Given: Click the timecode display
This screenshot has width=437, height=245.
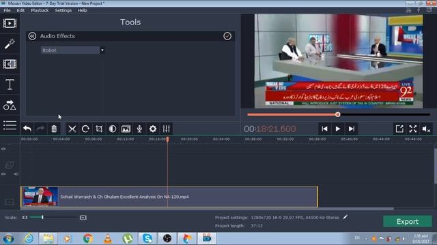Looking at the screenshot, I should [x=270, y=129].
